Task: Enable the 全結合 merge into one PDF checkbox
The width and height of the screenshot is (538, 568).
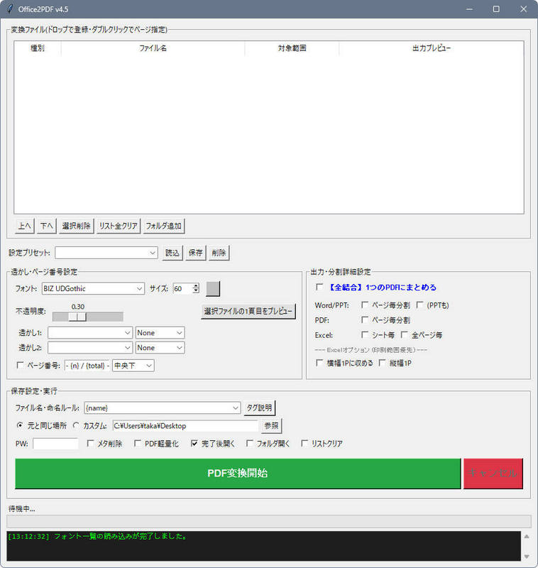Action: [319, 288]
